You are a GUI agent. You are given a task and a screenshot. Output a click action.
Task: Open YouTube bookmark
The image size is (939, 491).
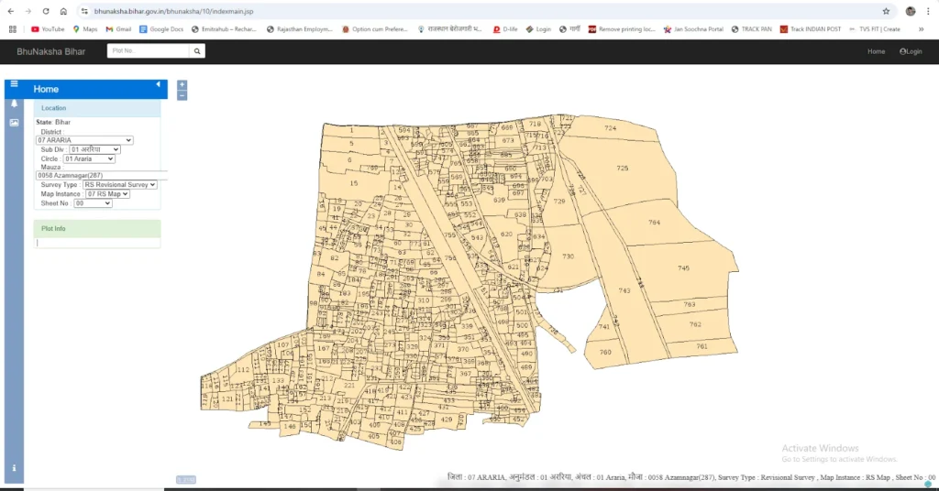(x=48, y=28)
